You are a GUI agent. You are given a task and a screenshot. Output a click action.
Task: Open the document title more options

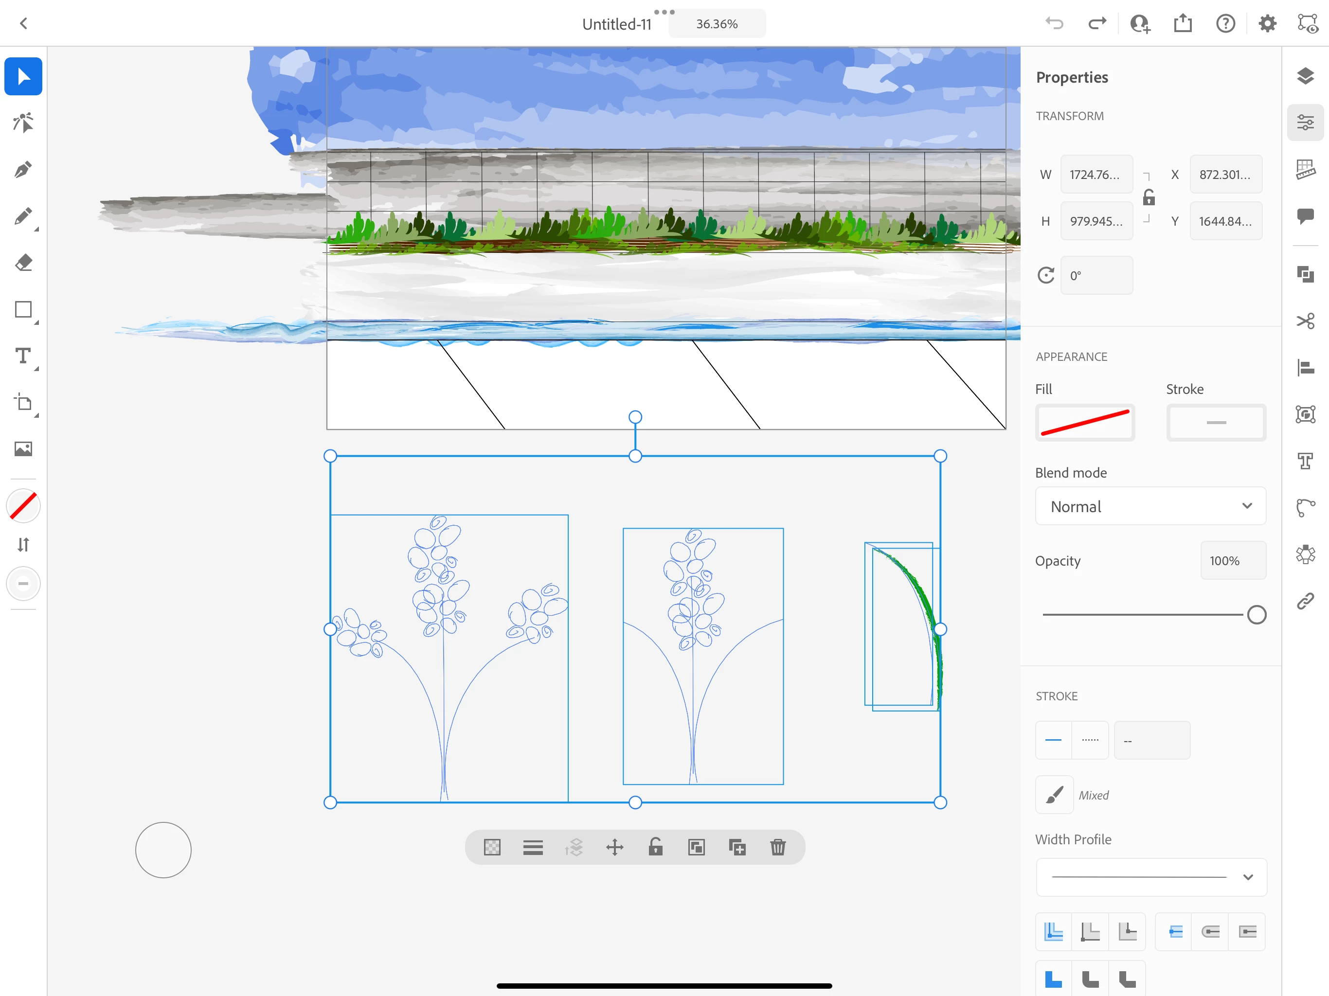pos(664,12)
